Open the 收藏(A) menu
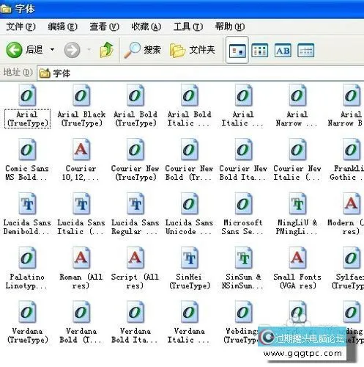The width and height of the screenshot is (364, 367). coord(146,26)
